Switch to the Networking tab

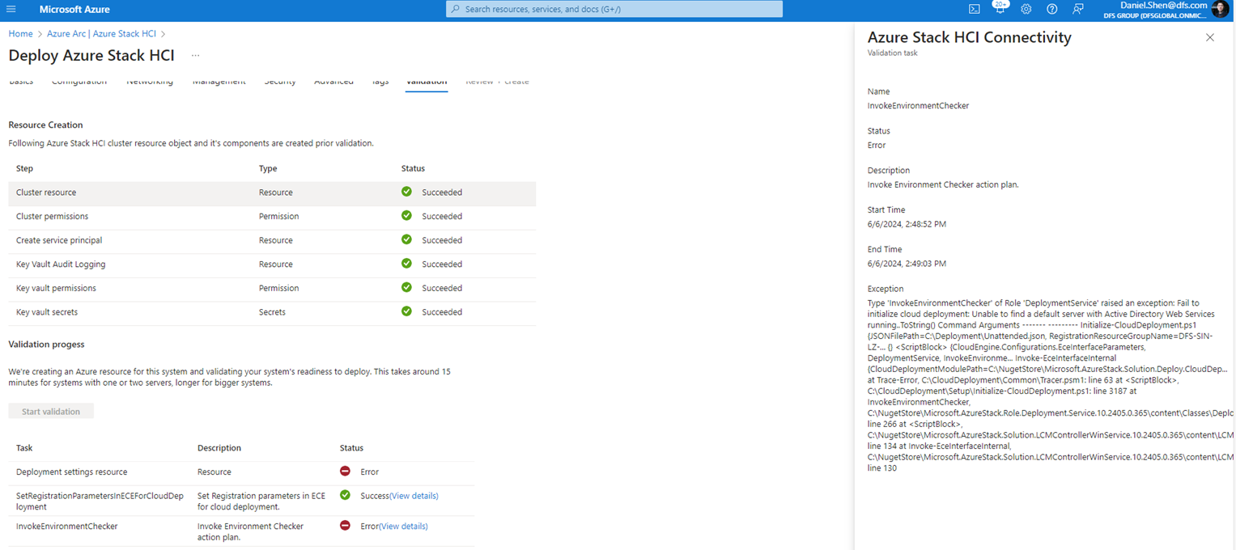click(x=150, y=82)
